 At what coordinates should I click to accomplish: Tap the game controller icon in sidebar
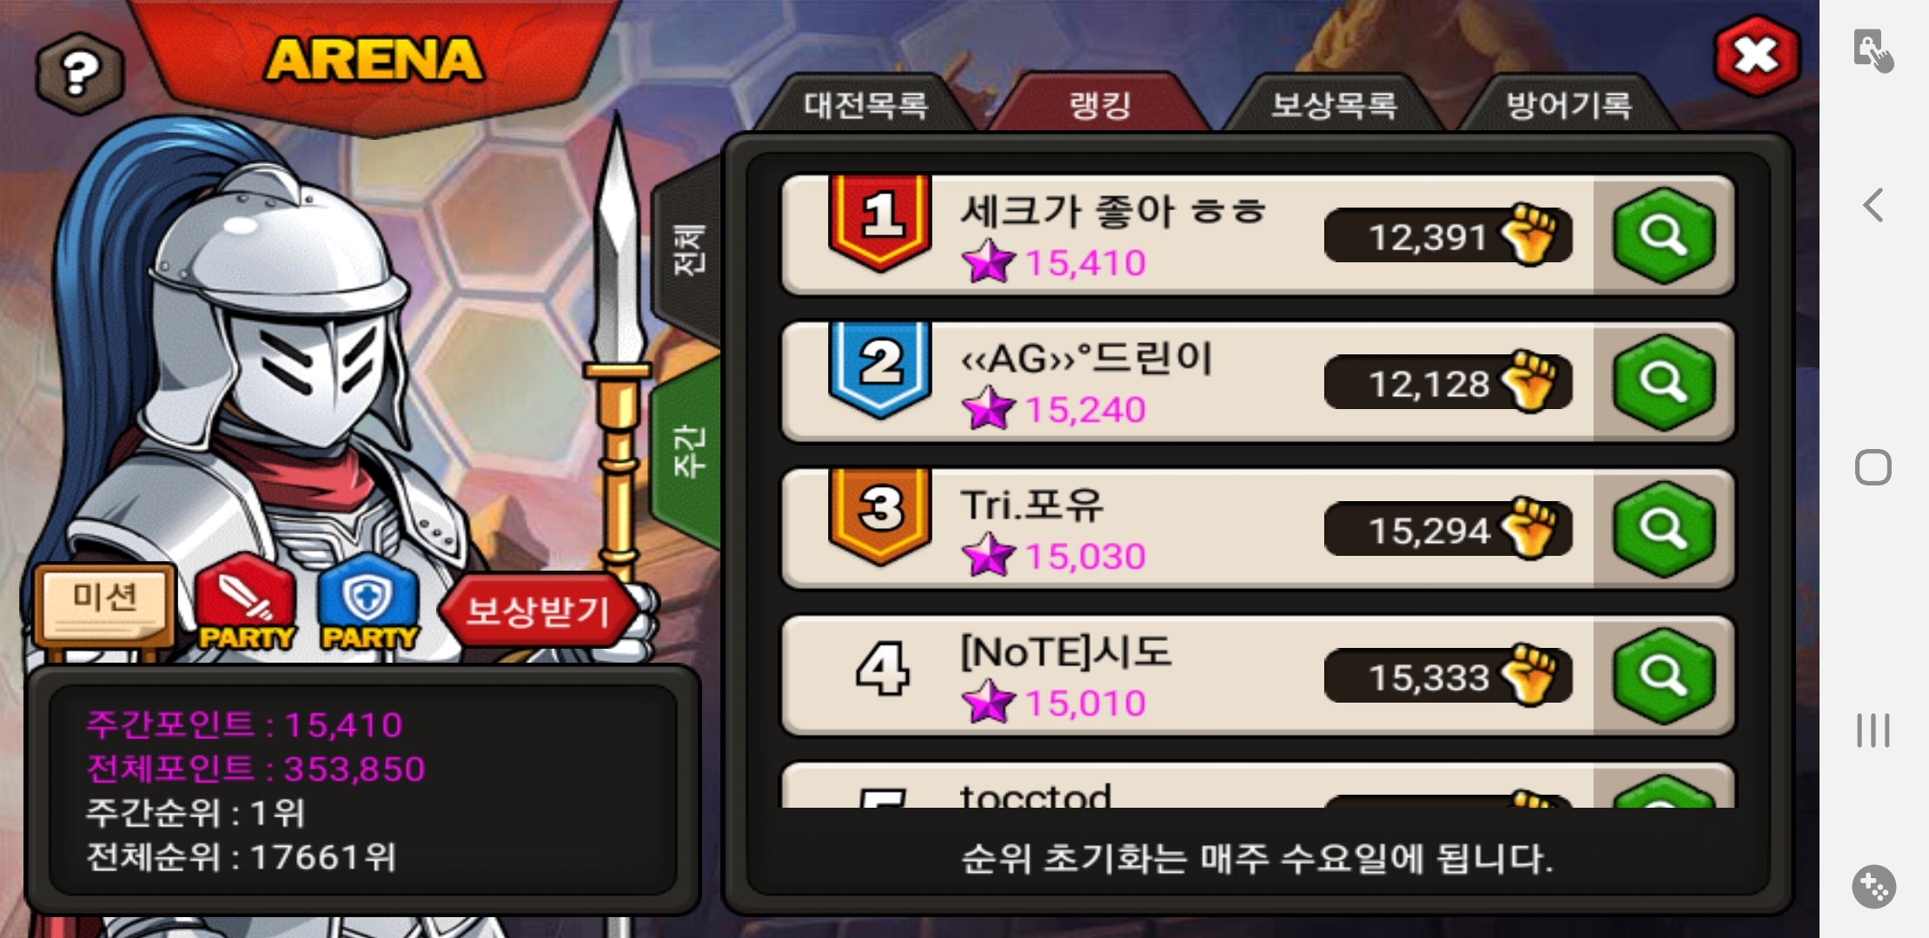point(1873,887)
